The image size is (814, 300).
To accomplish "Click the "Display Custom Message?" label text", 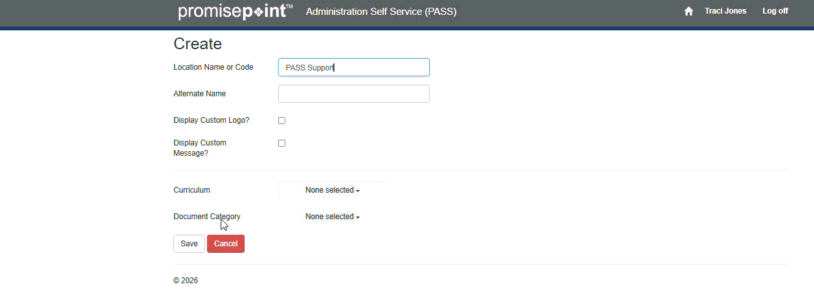I will [x=199, y=148].
